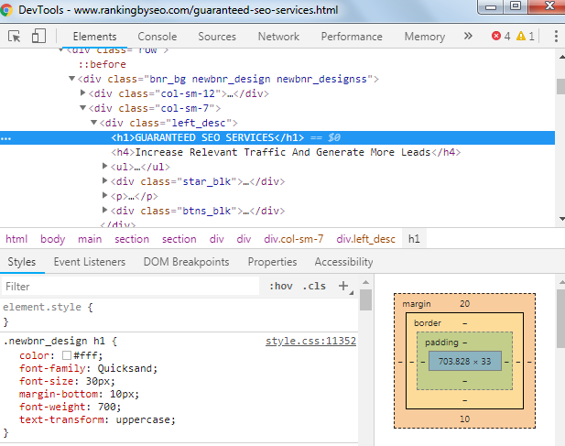This screenshot has height=446, width=565.
Task: Collapse the left_desc div node
Action: pos(93,123)
